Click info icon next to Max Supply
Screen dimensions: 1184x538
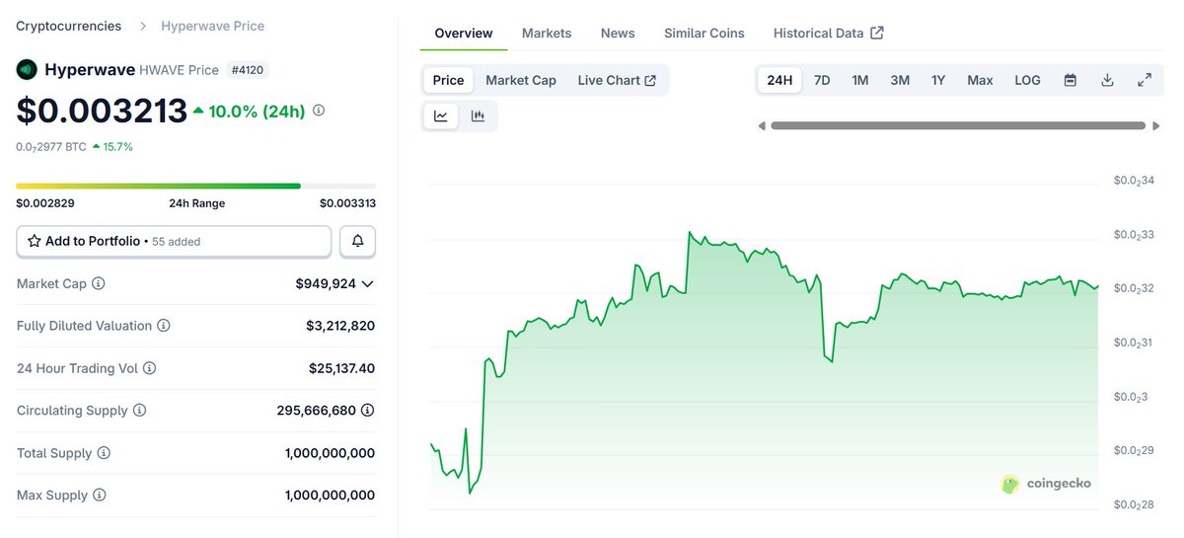tap(99, 496)
